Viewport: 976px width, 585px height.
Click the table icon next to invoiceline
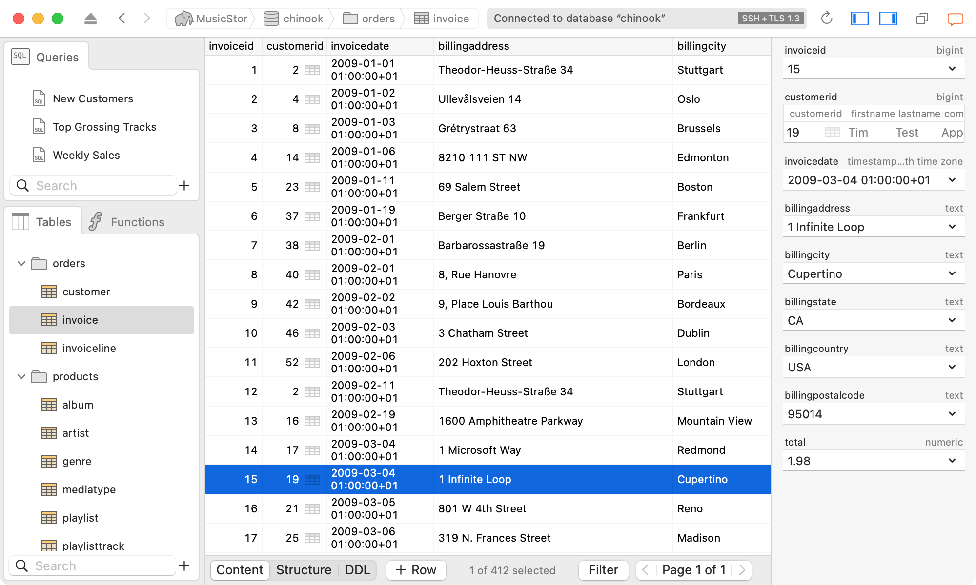(48, 348)
